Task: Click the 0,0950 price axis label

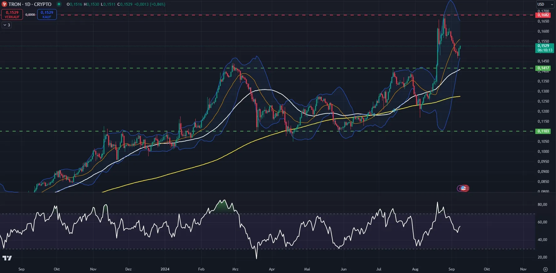Action: (543, 162)
